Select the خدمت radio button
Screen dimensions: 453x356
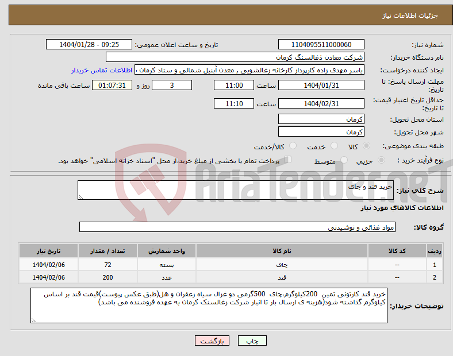click(334, 146)
